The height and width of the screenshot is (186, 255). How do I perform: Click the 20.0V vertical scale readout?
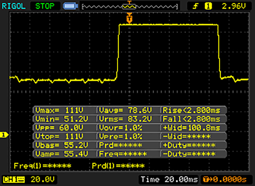coord(43,180)
